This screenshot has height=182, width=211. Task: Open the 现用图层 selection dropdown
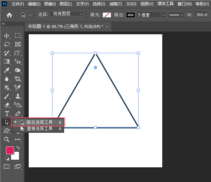pyautogui.click(x=66, y=14)
